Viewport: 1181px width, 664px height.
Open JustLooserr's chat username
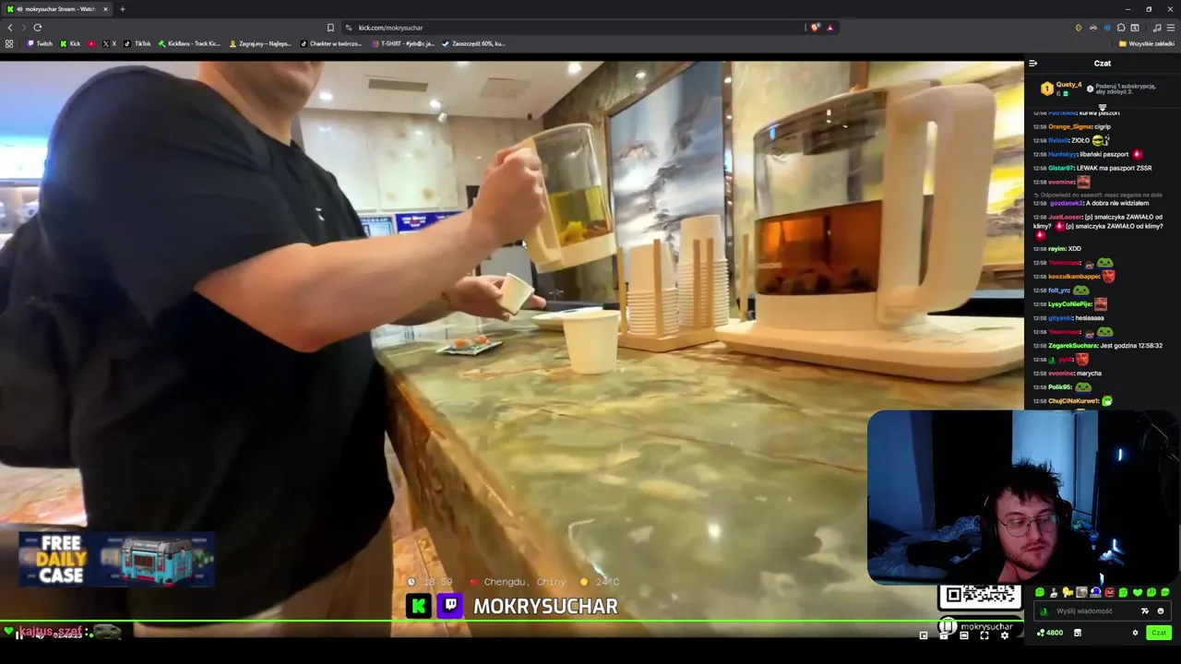[x=1066, y=217]
